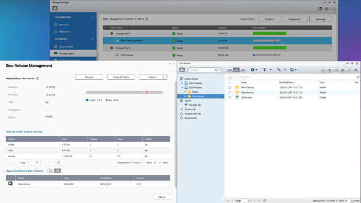Switch File Station to detailed list view
361x203 pixels.
[243, 70]
